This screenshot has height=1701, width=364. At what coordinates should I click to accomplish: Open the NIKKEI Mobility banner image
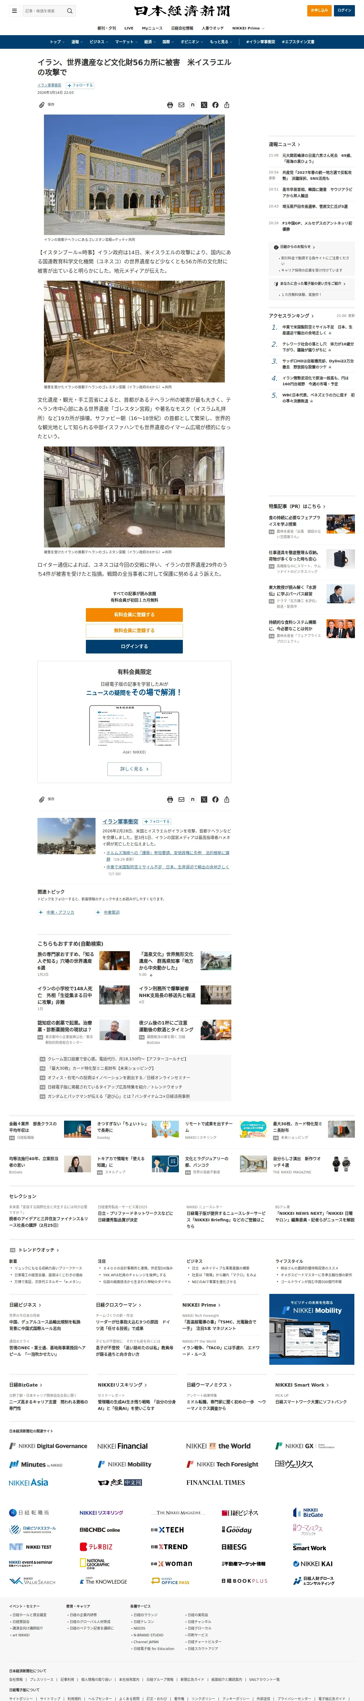point(312,1329)
